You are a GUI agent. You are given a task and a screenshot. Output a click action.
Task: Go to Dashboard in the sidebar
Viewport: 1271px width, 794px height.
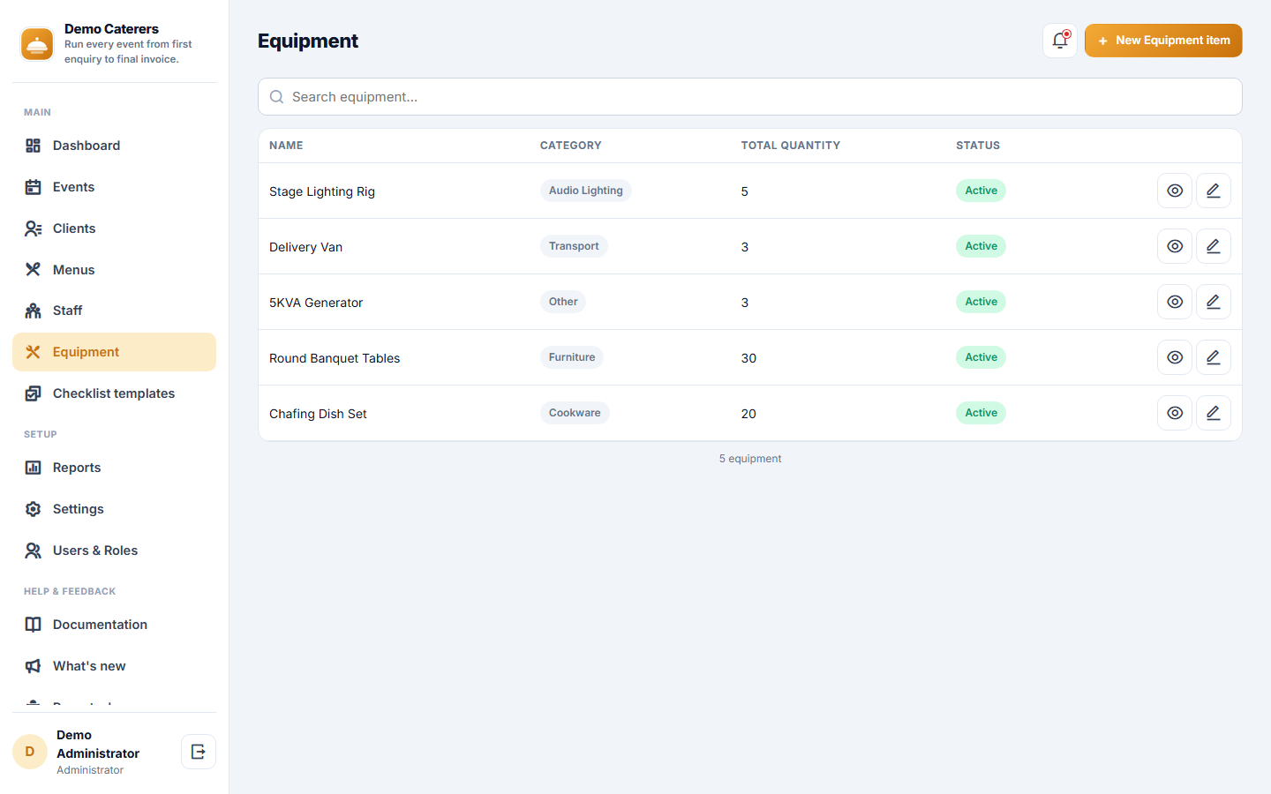(x=114, y=146)
